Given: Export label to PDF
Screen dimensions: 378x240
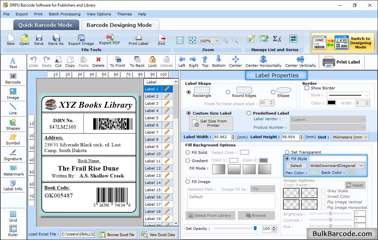Looking at the screenshot, I should point(109,40).
